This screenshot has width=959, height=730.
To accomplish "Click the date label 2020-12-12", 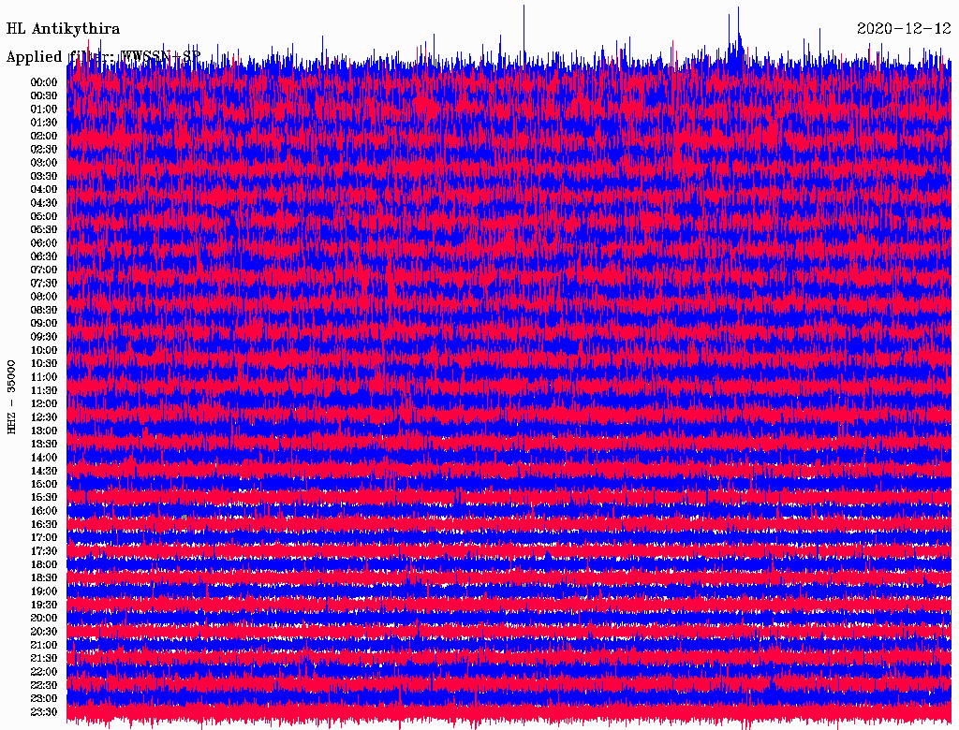I will 904,29.
